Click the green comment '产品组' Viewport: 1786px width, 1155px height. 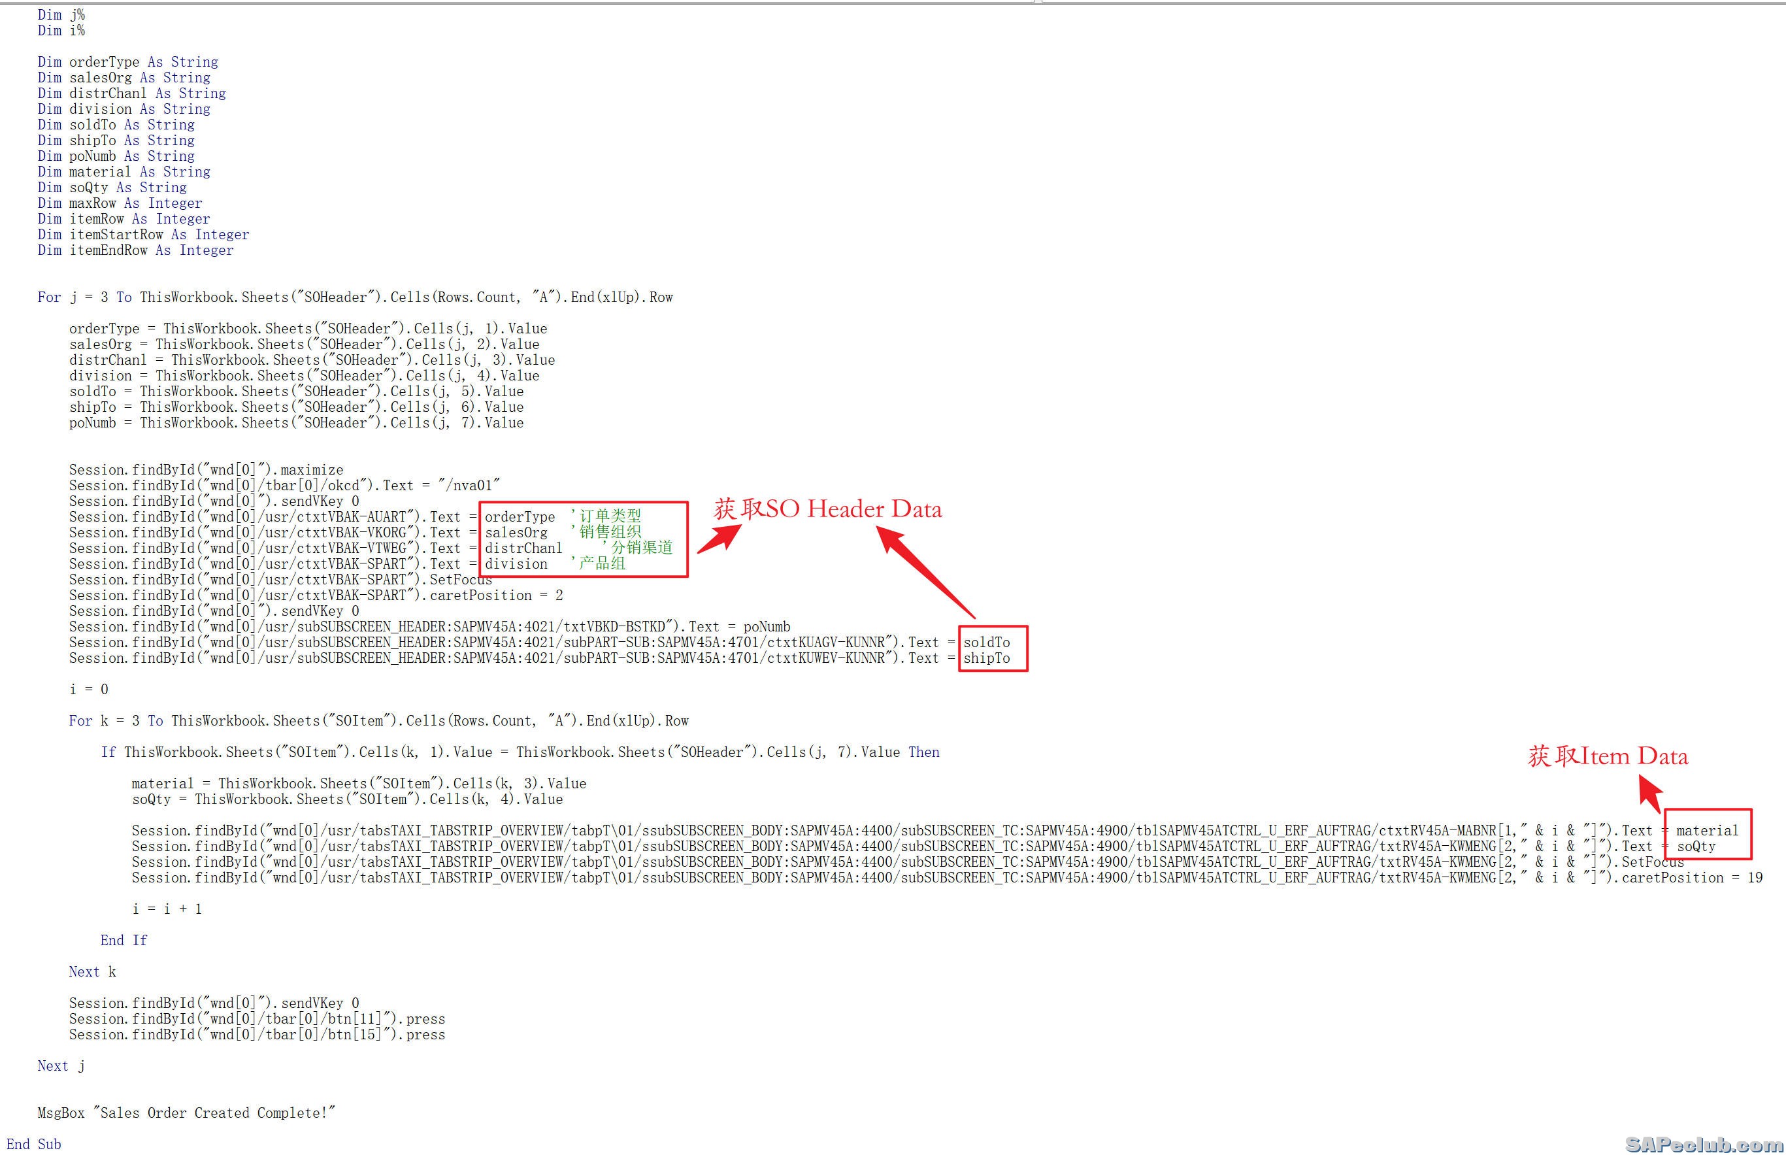602,564
